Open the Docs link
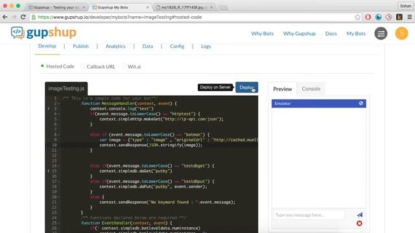The image size is (415, 233). (331, 34)
